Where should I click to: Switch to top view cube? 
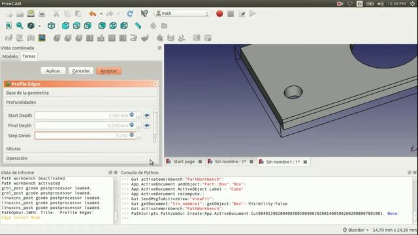tap(77, 25)
